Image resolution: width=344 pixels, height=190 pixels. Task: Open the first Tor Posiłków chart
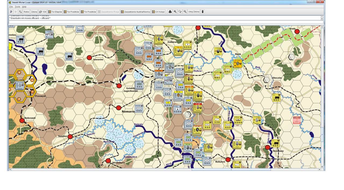point(71,12)
